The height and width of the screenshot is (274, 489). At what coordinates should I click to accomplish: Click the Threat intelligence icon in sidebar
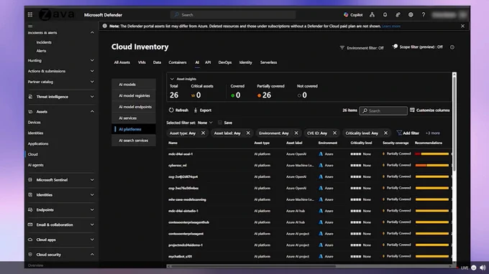tap(30, 97)
